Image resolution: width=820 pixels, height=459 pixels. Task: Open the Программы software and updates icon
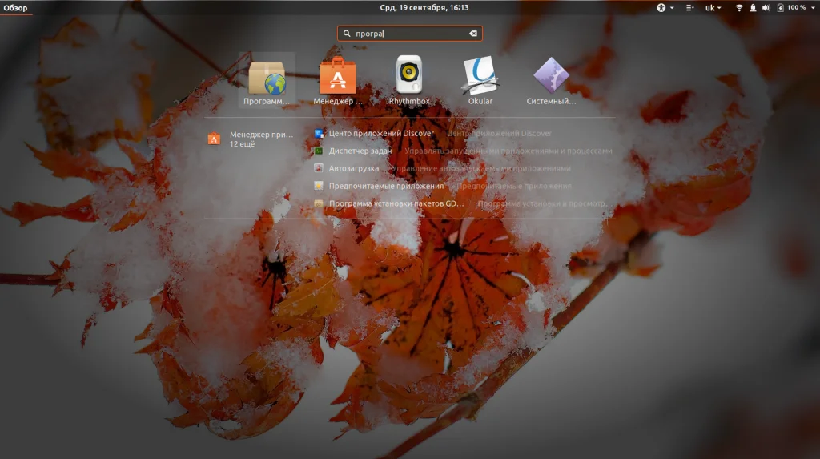[267, 78]
